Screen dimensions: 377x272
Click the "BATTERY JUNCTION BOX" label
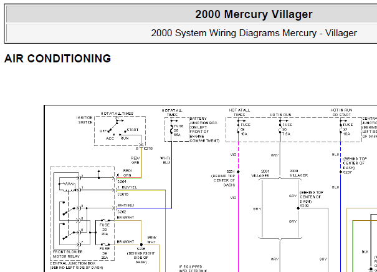click(203, 120)
